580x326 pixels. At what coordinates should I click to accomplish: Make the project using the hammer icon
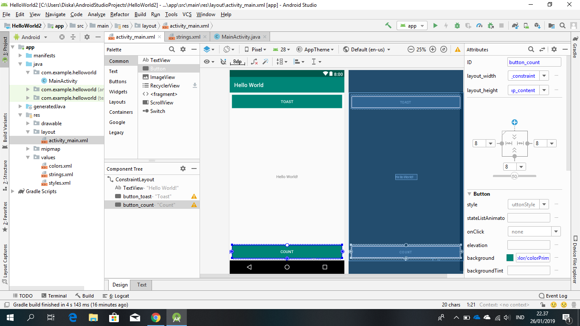(x=388, y=25)
